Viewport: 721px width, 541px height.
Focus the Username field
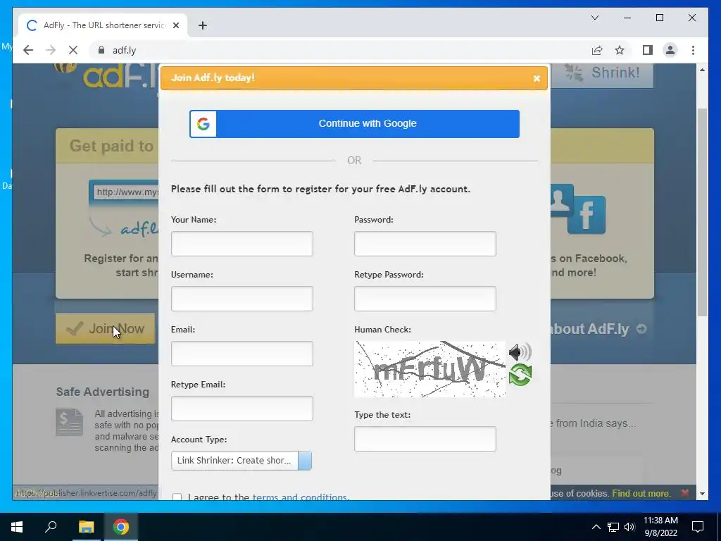242,299
